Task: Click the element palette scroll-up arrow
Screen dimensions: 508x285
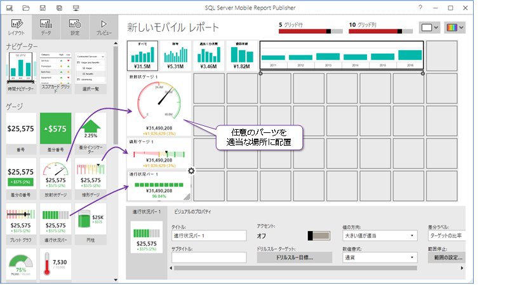Action: click(116, 43)
